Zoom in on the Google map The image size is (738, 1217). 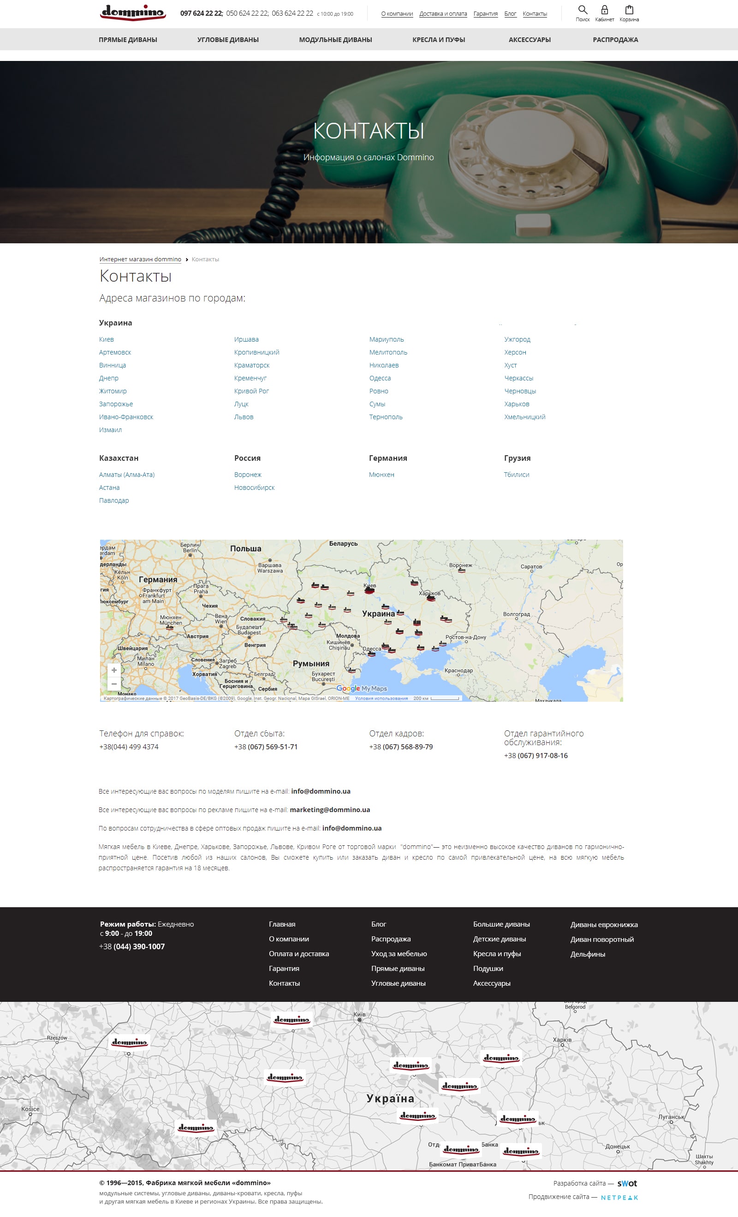click(x=114, y=670)
